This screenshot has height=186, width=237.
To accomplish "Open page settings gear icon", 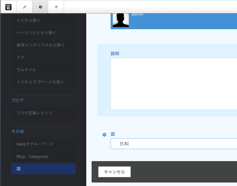I will pos(40,7).
